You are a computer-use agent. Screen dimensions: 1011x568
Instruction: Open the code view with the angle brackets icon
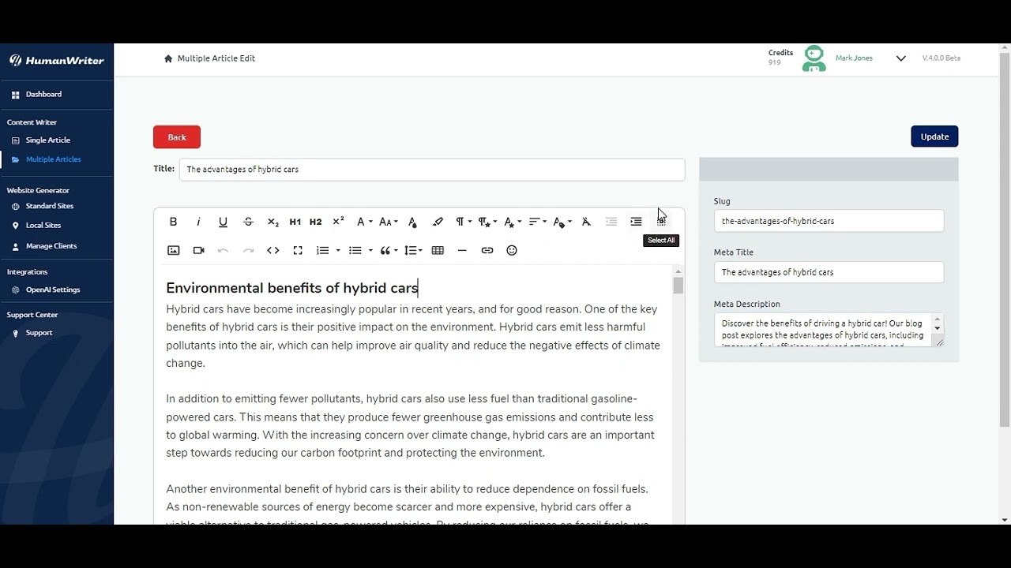click(273, 250)
